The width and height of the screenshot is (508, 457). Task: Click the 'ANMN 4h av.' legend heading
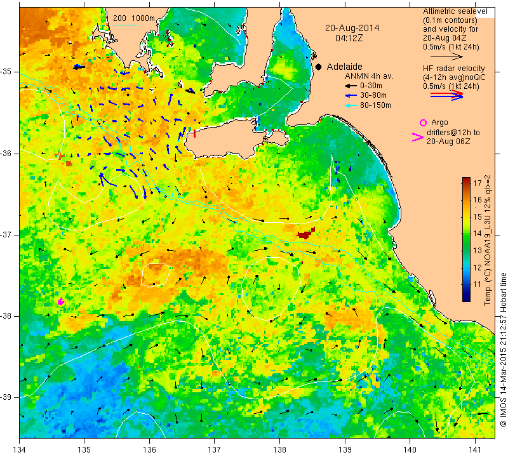point(369,76)
